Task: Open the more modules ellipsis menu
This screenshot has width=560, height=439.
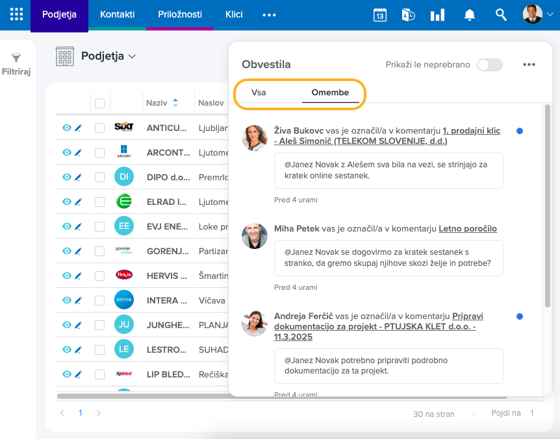Action: tap(269, 15)
